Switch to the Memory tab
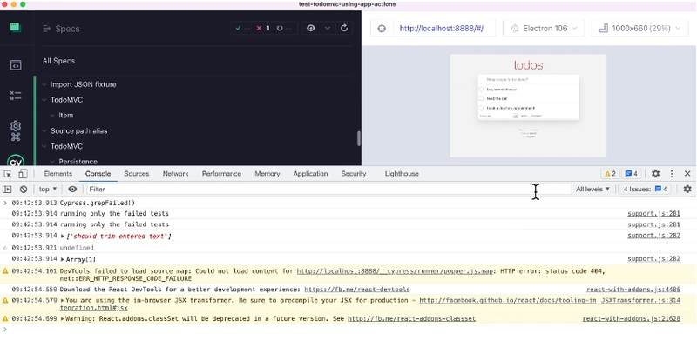697x347 pixels. pos(267,174)
